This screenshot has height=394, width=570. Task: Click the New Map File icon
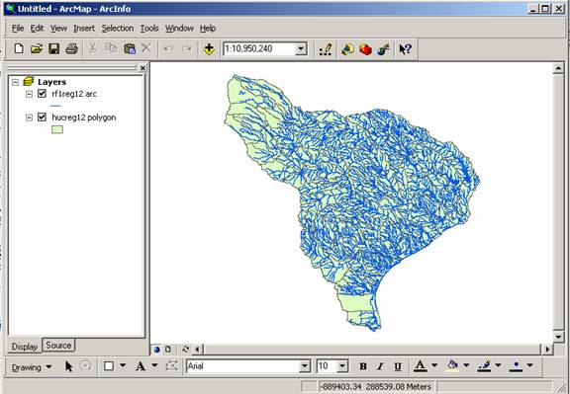coord(19,48)
